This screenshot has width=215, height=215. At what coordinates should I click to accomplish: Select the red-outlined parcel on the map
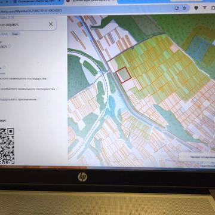pos(124,75)
